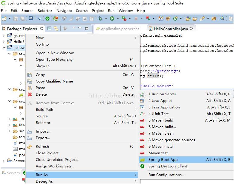Click the Save All toolbar icon

[x=22, y=18]
